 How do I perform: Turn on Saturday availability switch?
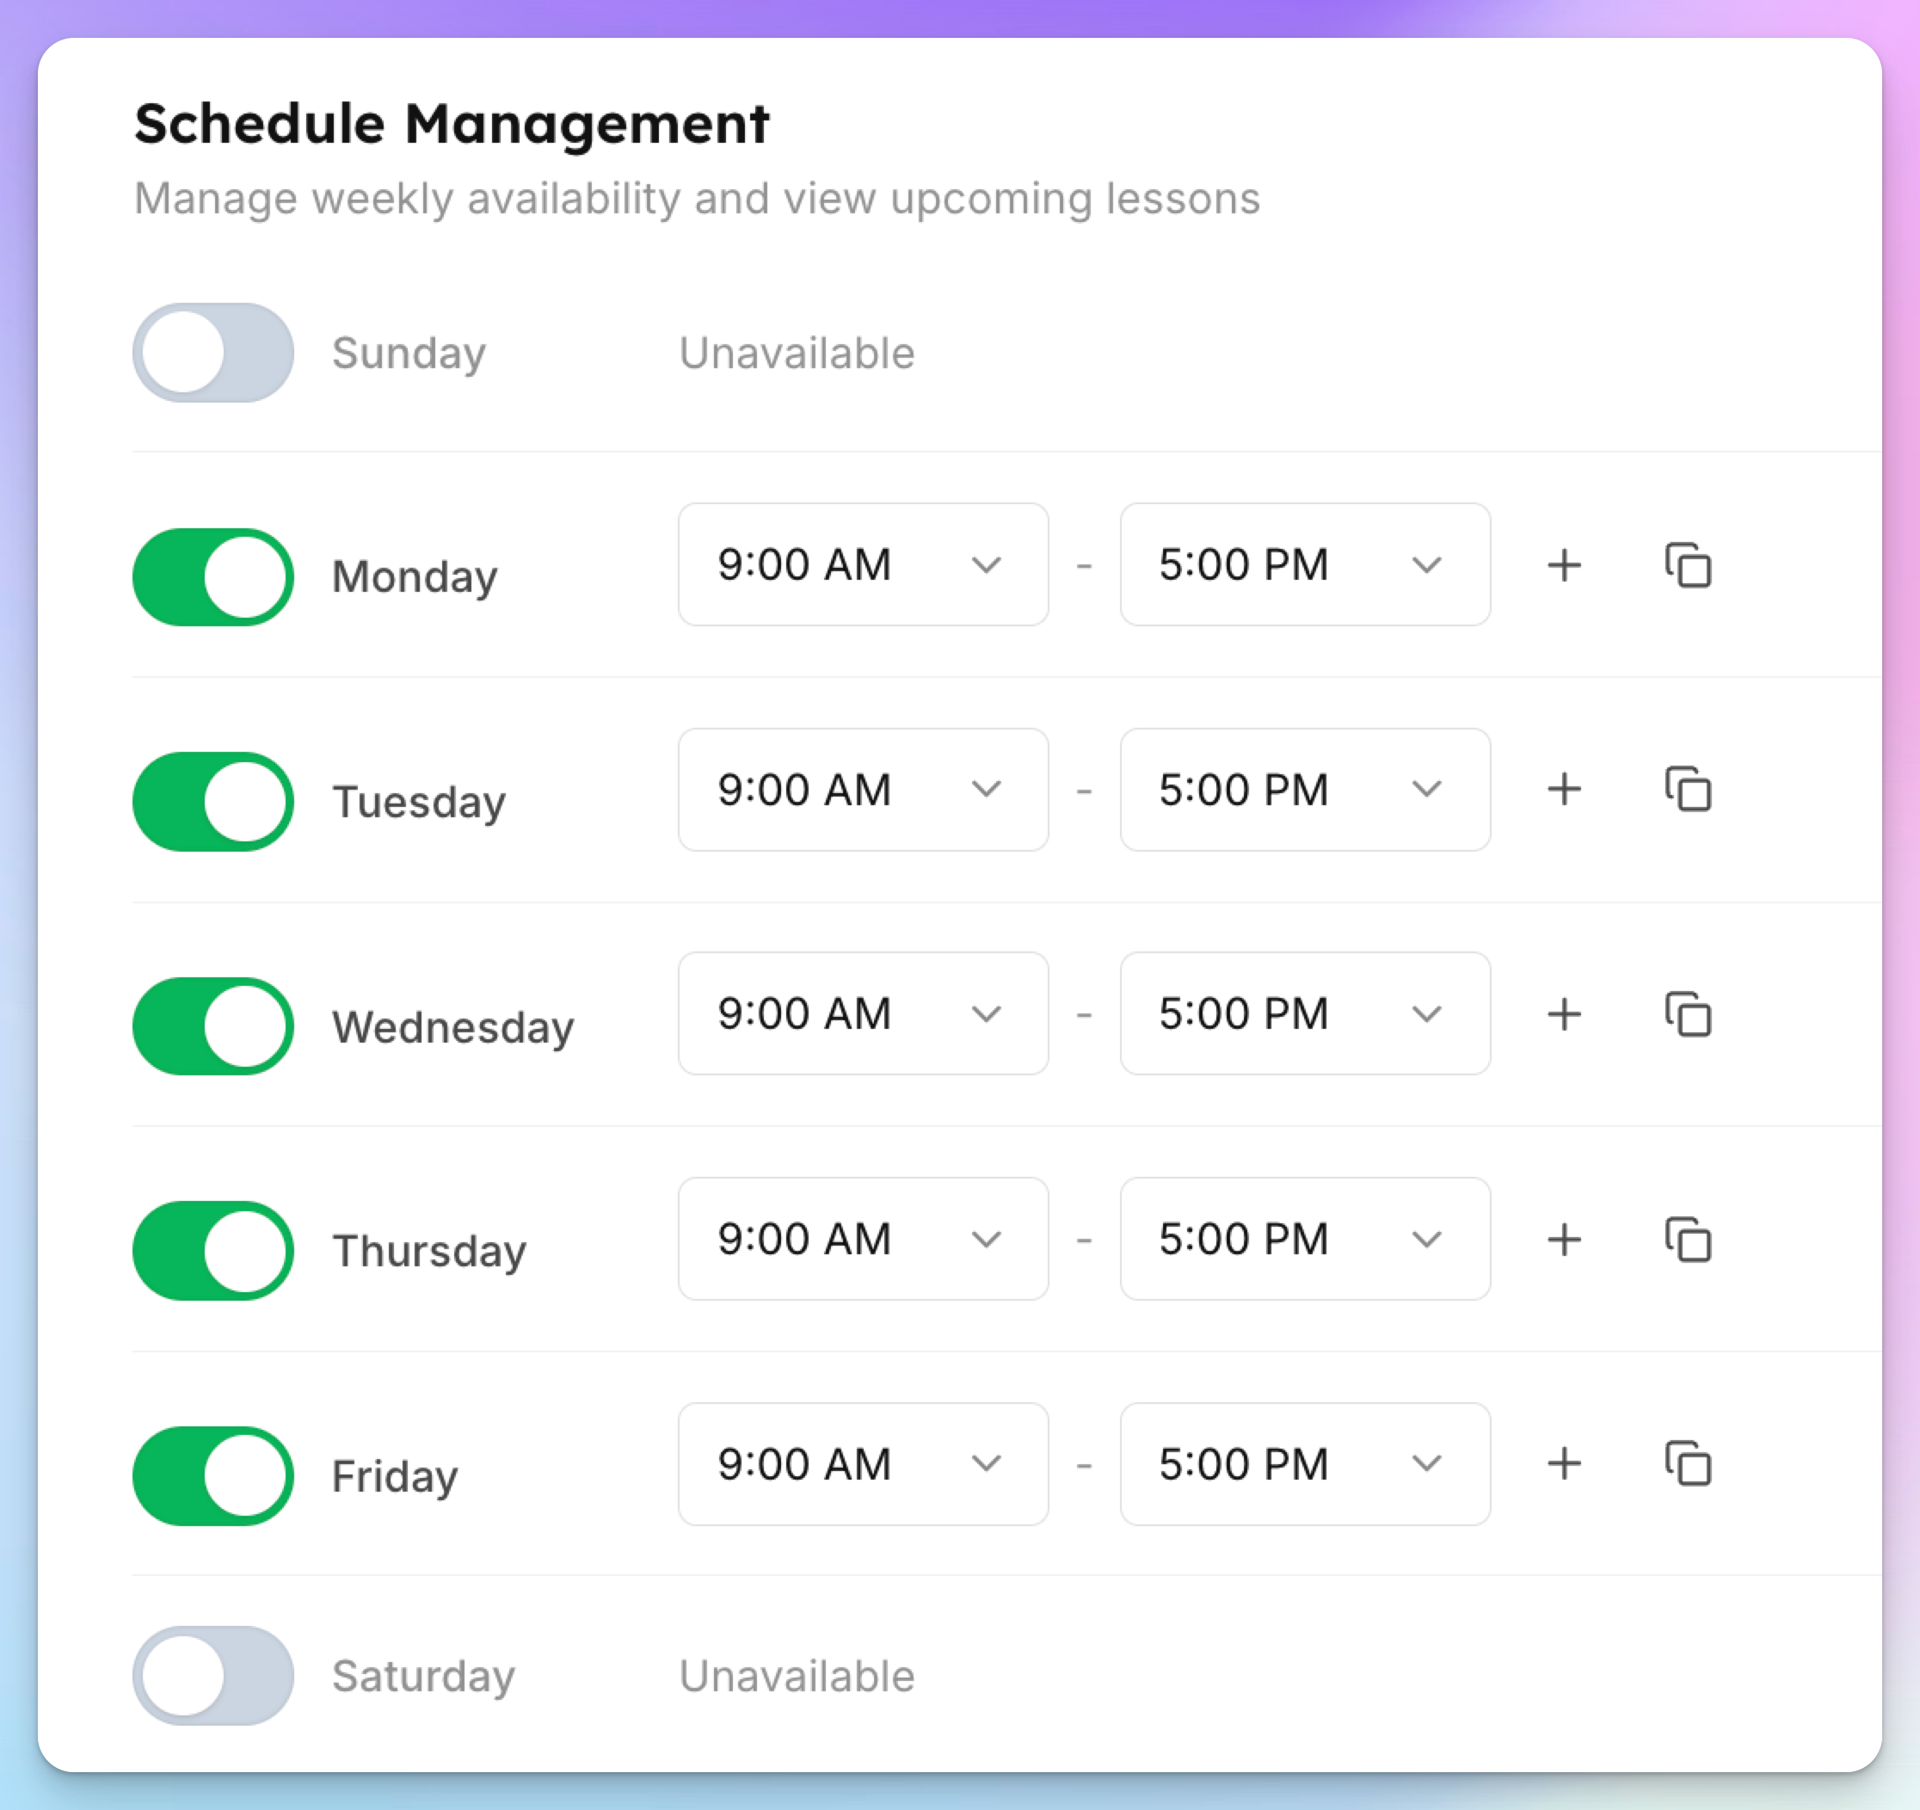pyautogui.click(x=213, y=1676)
